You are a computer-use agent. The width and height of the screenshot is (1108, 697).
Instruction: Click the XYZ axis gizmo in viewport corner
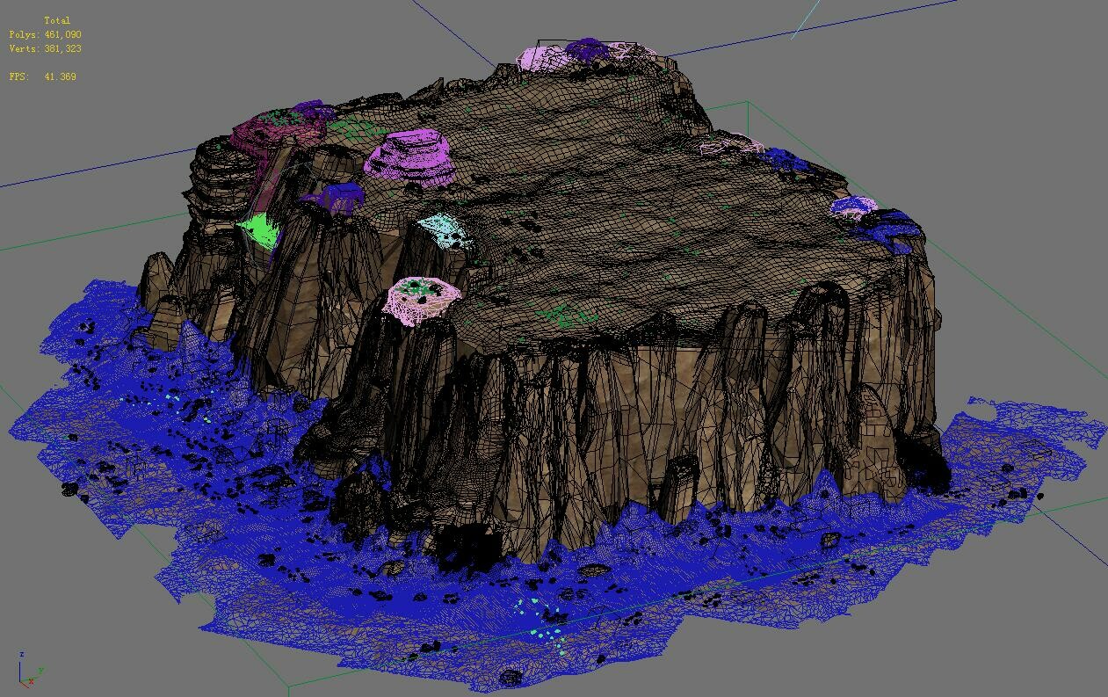click(x=30, y=670)
